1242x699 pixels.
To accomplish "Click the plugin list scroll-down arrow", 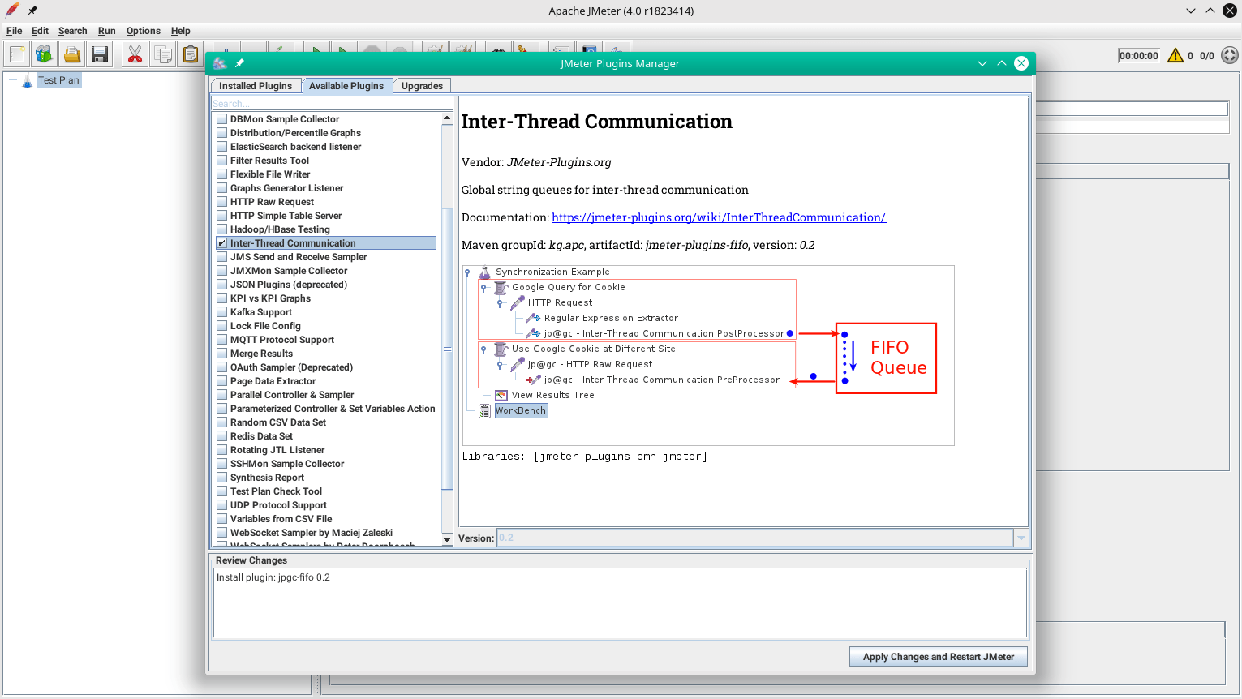I will (x=446, y=539).
